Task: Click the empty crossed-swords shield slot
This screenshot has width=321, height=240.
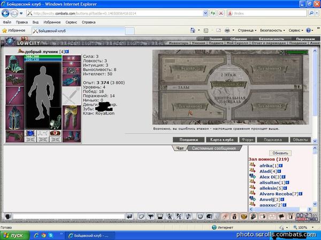Action: pyautogui.click(x=72, y=95)
